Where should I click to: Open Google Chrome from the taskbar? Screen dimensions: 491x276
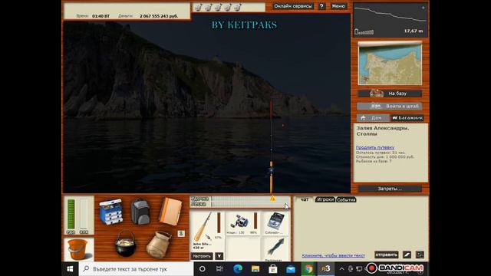[308, 269]
